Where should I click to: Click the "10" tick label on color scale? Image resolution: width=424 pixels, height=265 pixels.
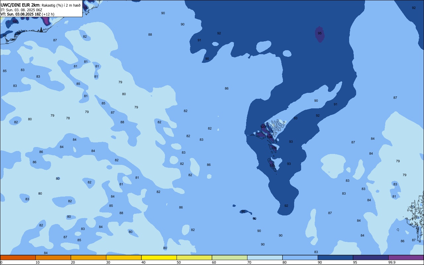(37, 262)
